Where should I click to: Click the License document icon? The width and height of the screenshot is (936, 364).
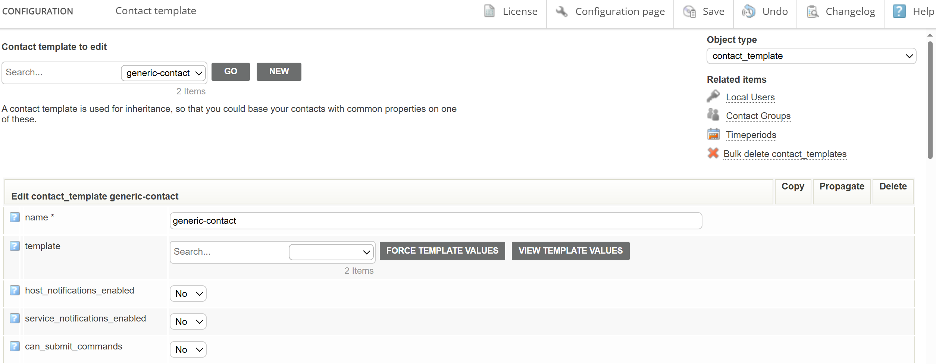point(489,11)
